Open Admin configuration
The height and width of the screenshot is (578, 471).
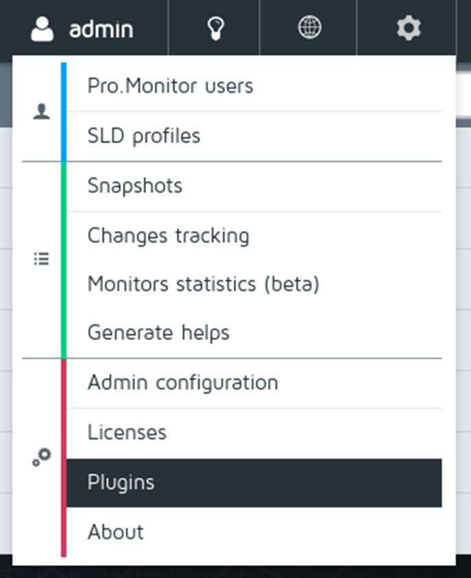(182, 383)
